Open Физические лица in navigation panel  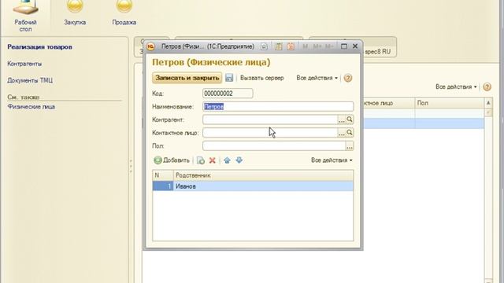point(31,107)
